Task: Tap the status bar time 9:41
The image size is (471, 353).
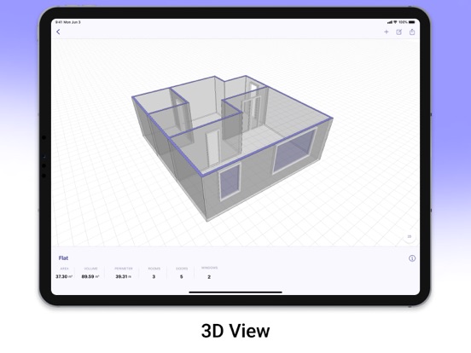Action: tap(59, 22)
